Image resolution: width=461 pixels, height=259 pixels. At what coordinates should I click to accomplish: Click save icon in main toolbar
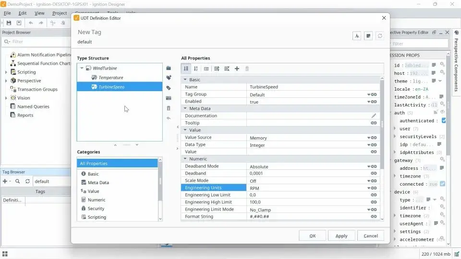coord(9,23)
